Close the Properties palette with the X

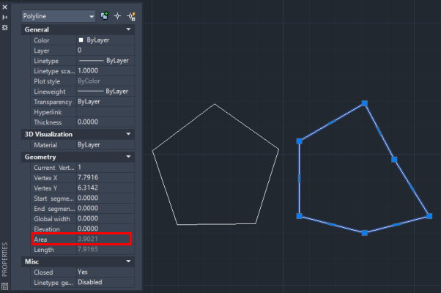point(5,5)
